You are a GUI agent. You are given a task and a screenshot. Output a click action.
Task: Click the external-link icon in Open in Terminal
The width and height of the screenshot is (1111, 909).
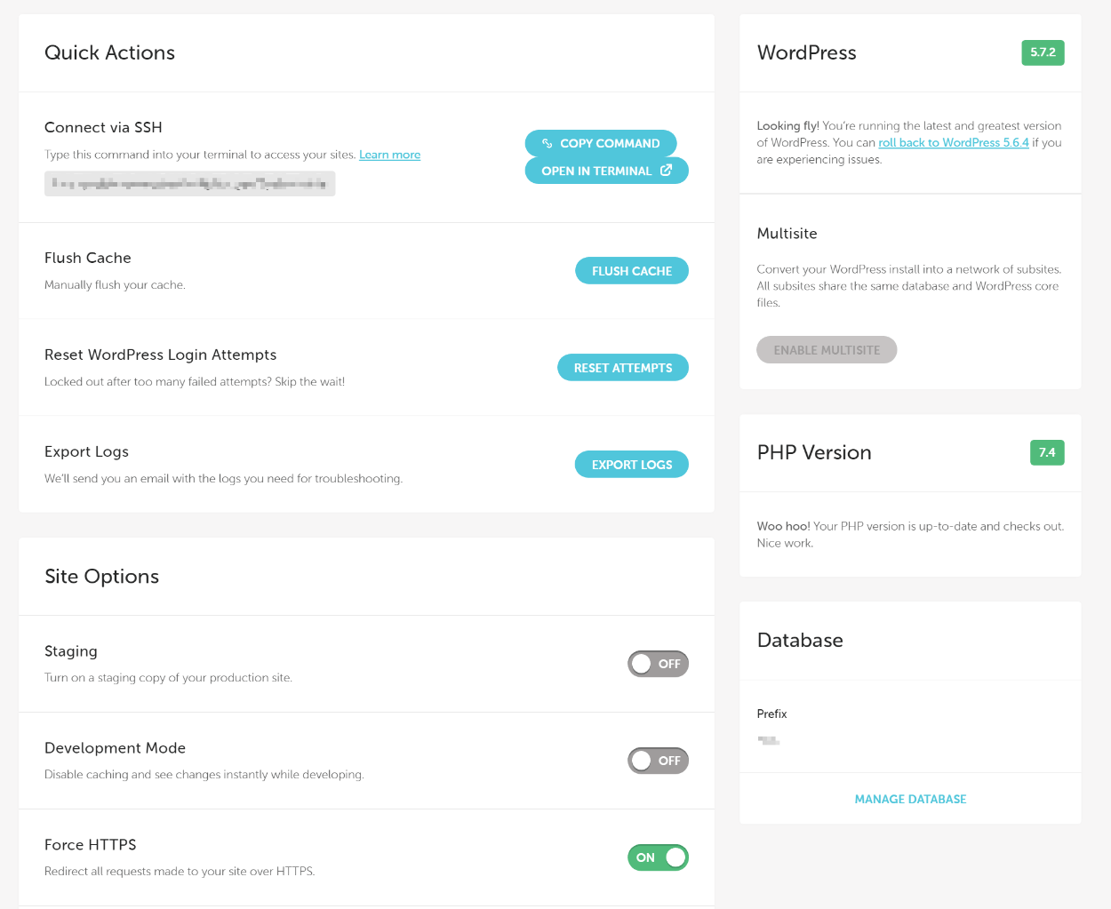(666, 170)
